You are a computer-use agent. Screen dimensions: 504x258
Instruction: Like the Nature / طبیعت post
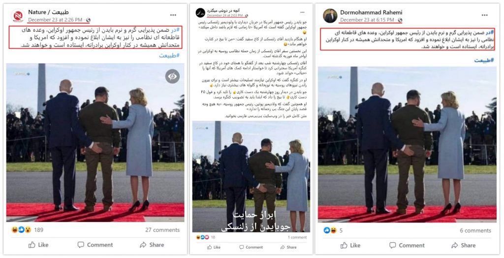click(x=38, y=245)
